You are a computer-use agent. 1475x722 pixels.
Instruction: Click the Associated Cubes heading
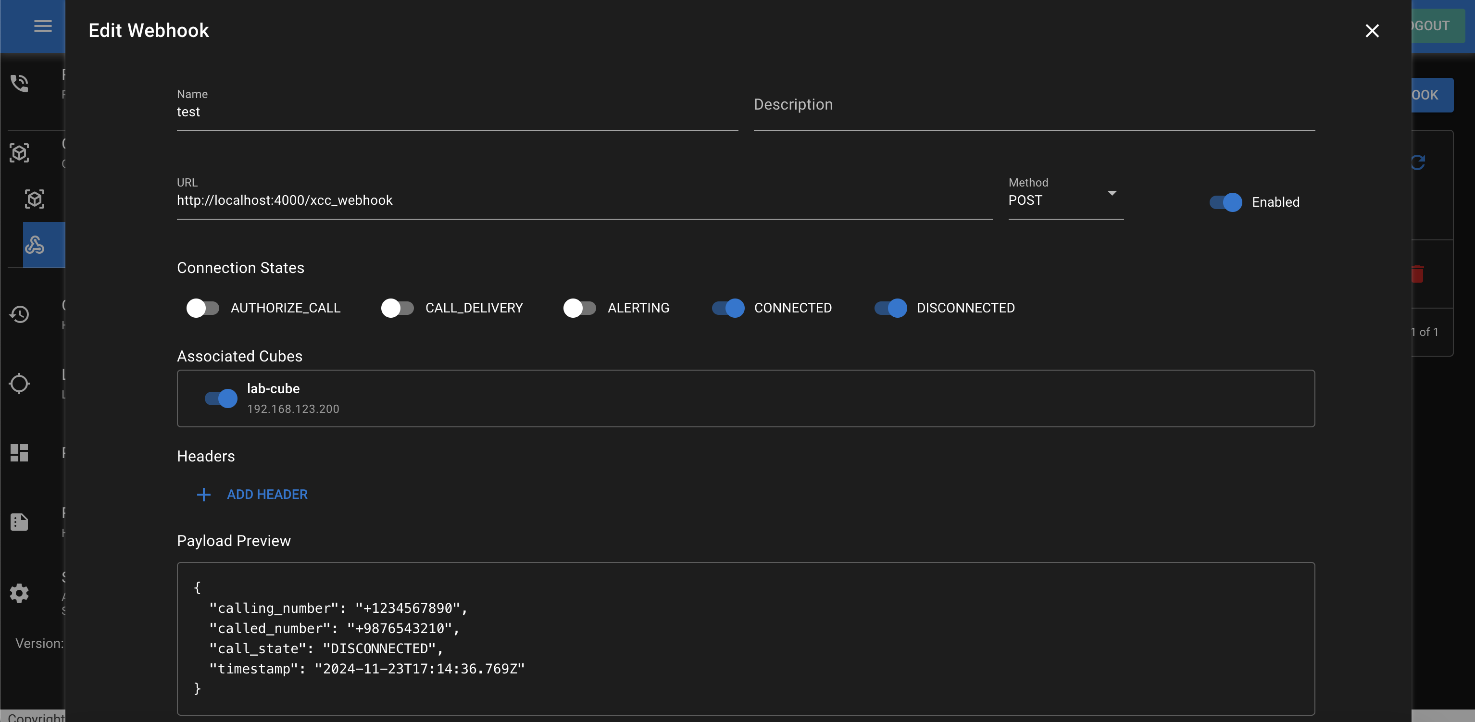[239, 356]
